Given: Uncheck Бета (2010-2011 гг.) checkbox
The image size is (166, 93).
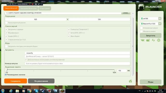Looking at the screenshot, I should point(69,33).
